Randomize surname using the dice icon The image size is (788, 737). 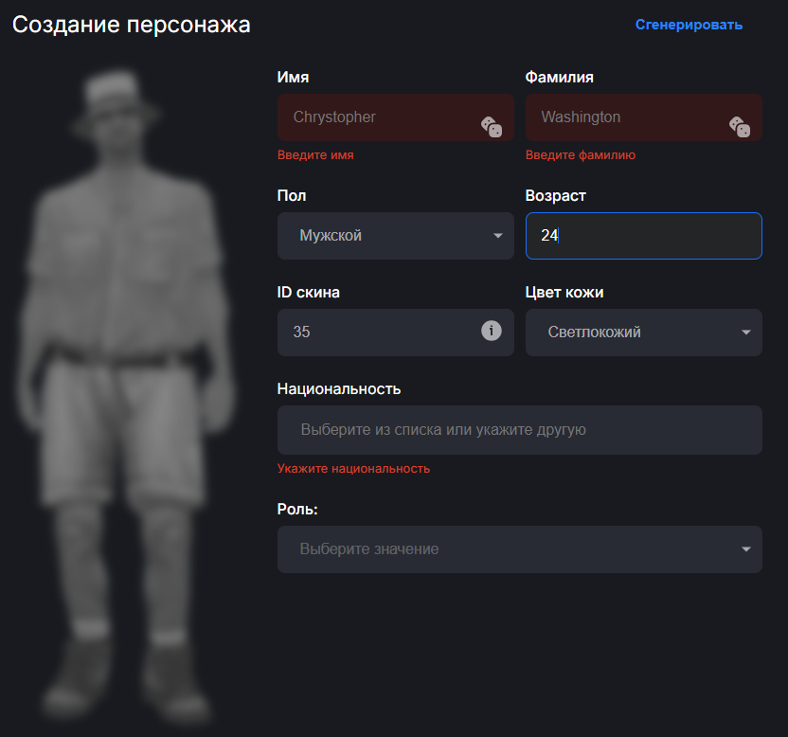(740, 127)
